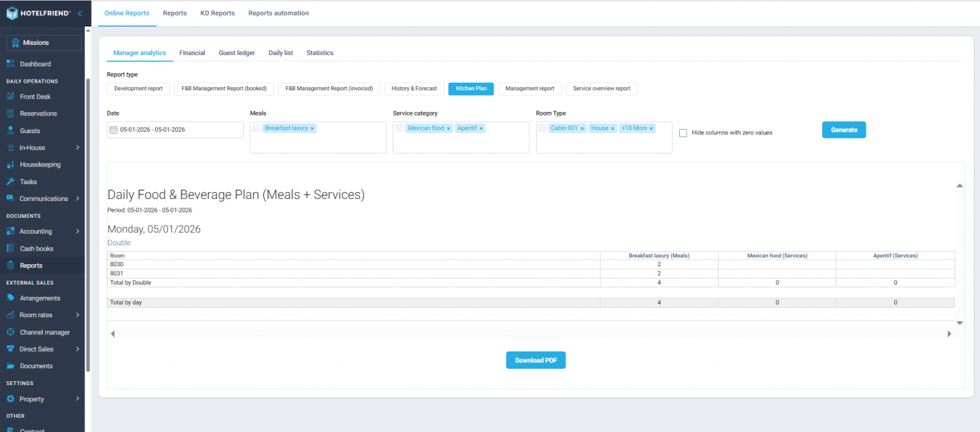Viewport: 980px width, 432px height.
Task: Switch to the Financial tab
Action: coord(192,52)
